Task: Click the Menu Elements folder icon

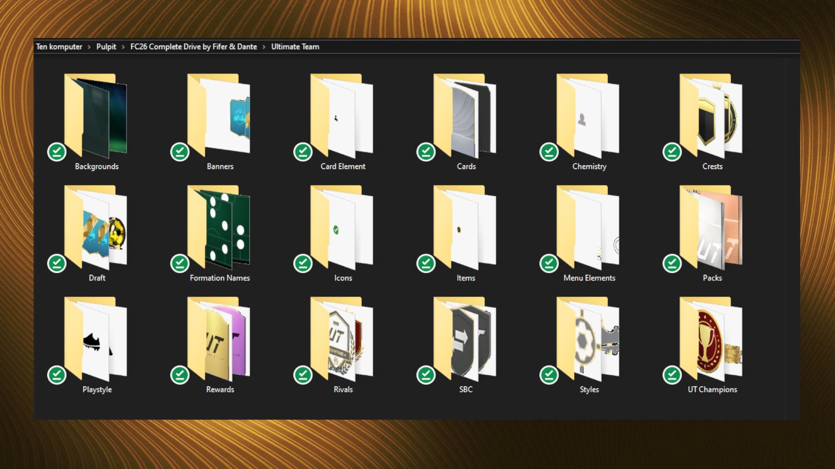Action: (588, 228)
